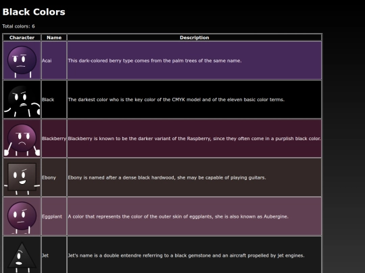
Task: Click the Ebony square character image
Action: 22,177
